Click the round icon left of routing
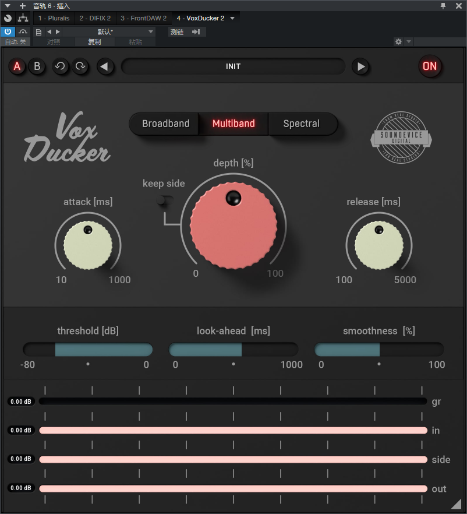Screen dimensions: 467x514 pyautogui.click(x=8, y=19)
